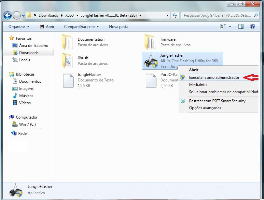Select the PortIO text document icon

point(151,80)
